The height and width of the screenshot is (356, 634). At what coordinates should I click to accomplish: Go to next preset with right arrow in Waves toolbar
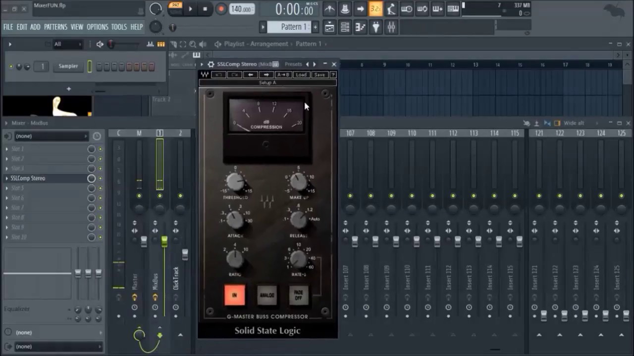tap(266, 75)
